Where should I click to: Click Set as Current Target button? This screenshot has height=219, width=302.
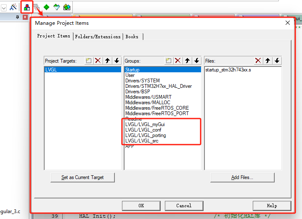click(82, 177)
